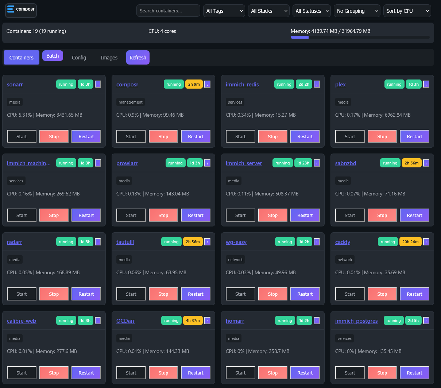Screen dimensions: 441x388
Task: Stop the calibre-web container
Action: [x=54, y=373]
